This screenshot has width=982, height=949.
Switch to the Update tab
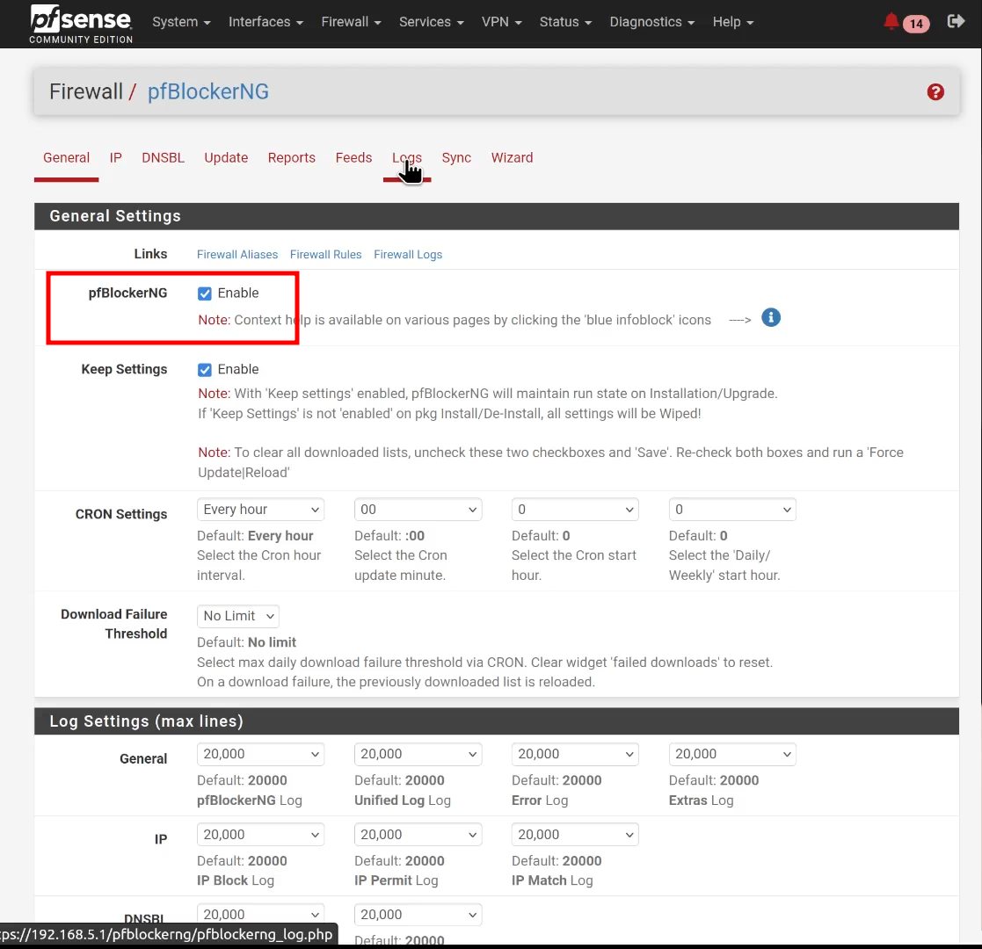[226, 158]
